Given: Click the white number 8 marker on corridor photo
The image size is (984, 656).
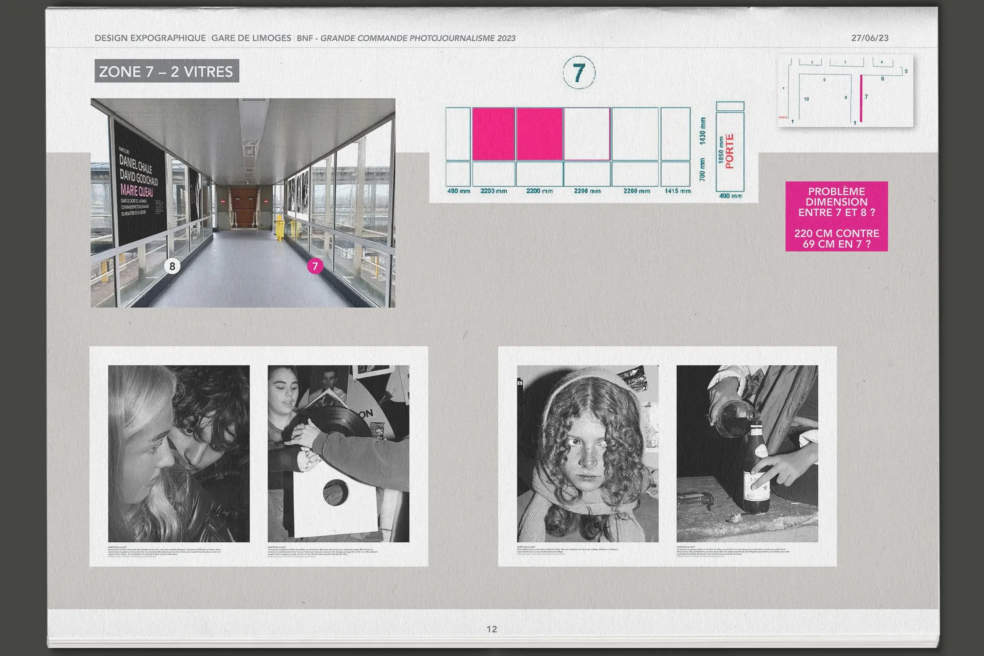Looking at the screenshot, I should tap(172, 266).
